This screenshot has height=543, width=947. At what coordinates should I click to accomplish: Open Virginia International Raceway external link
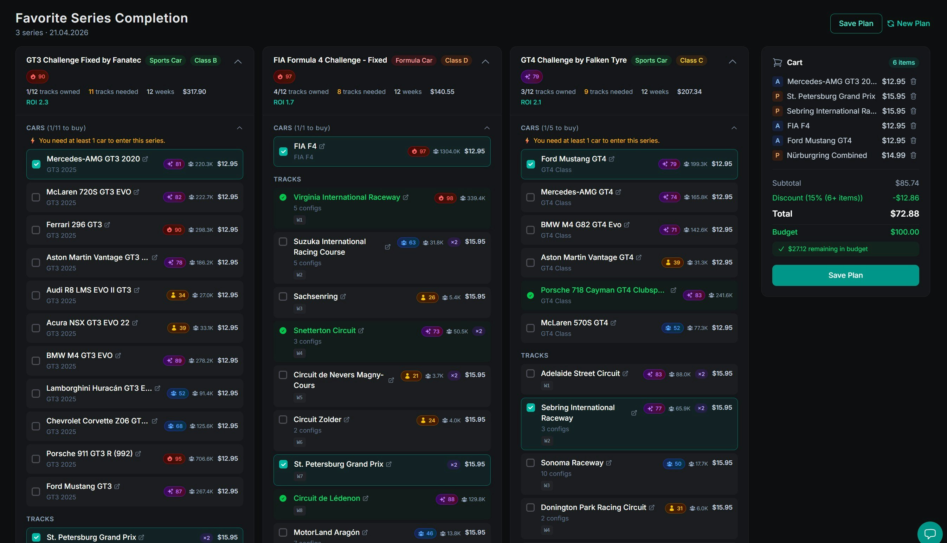(x=406, y=197)
